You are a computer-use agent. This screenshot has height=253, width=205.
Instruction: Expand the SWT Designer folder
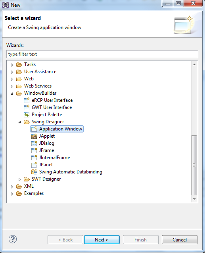[19, 179]
